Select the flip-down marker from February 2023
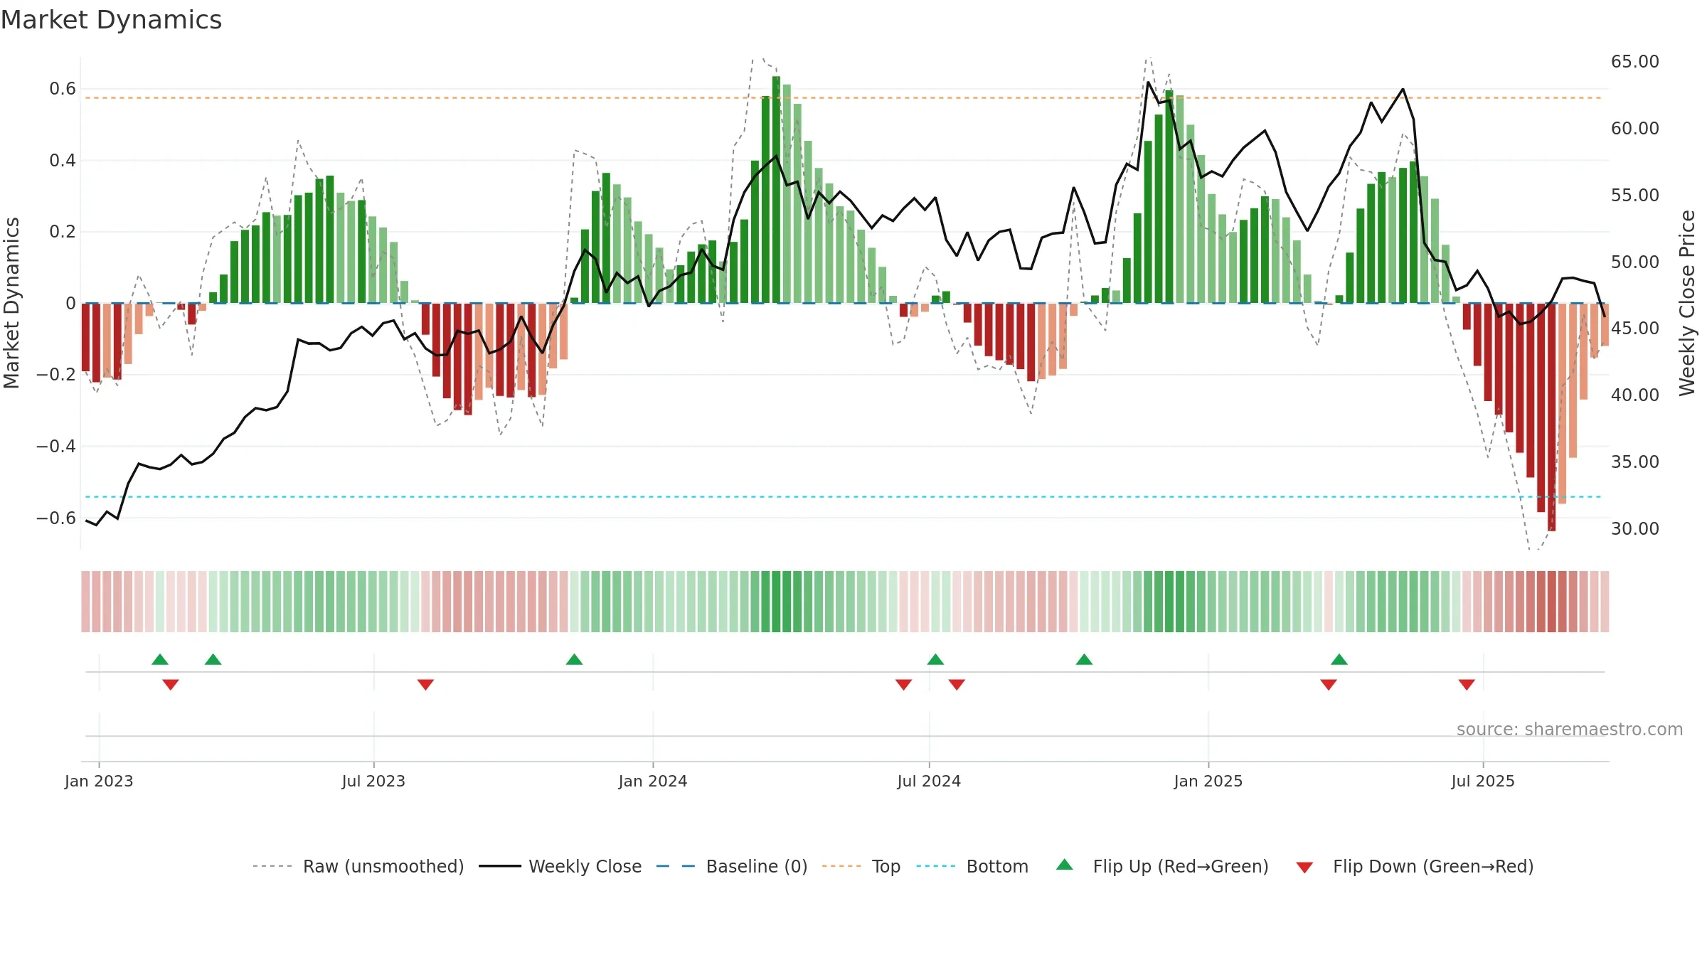The image size is (1707, 960). pyautogui.click(x=171, y=685)
